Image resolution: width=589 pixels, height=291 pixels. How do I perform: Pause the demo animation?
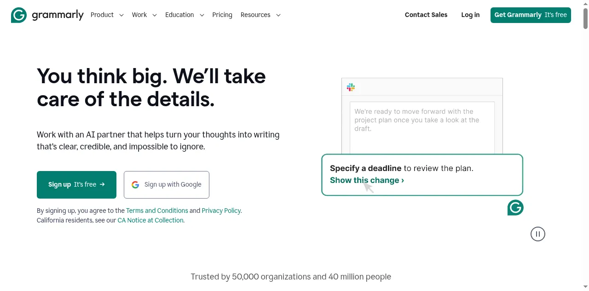(x=537, y=234)
